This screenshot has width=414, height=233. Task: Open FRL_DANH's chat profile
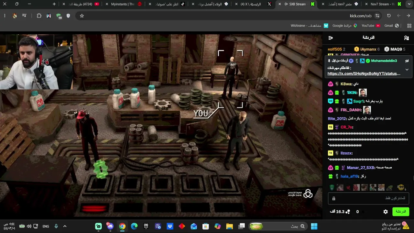tap(351, 110)
